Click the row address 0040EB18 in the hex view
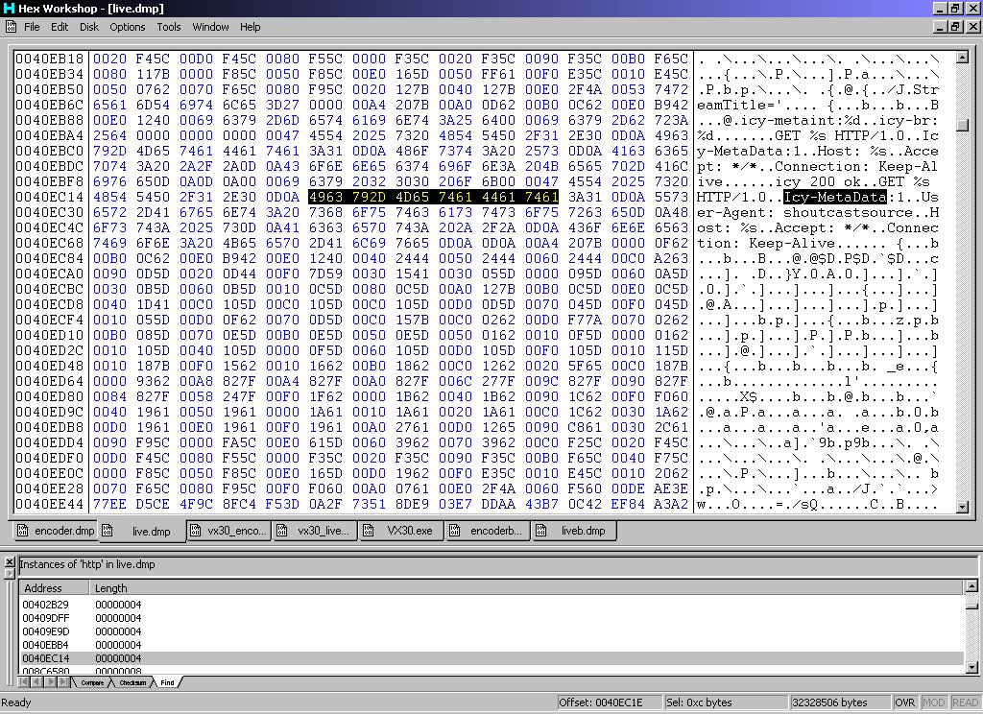 click(50, 59)
